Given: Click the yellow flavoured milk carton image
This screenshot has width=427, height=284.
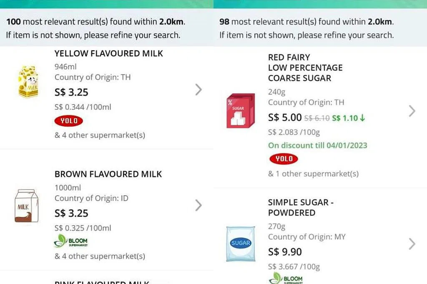Looking at the screenshot, I should [28, 82].
